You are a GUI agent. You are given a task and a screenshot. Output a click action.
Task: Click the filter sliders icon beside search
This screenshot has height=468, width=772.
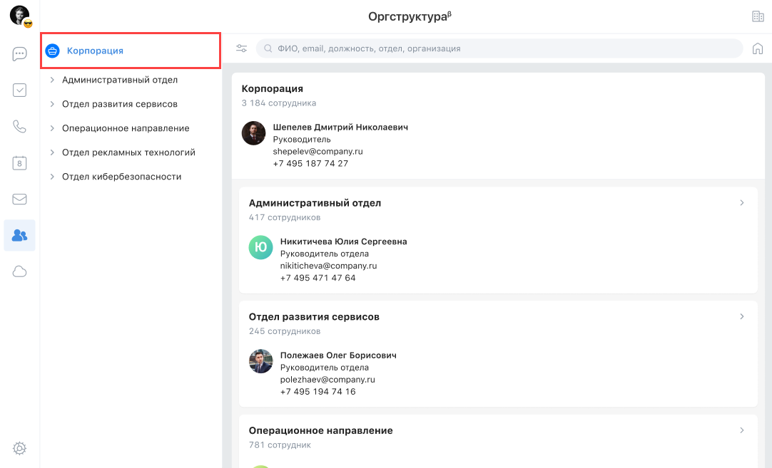click(x=242, y=48)
